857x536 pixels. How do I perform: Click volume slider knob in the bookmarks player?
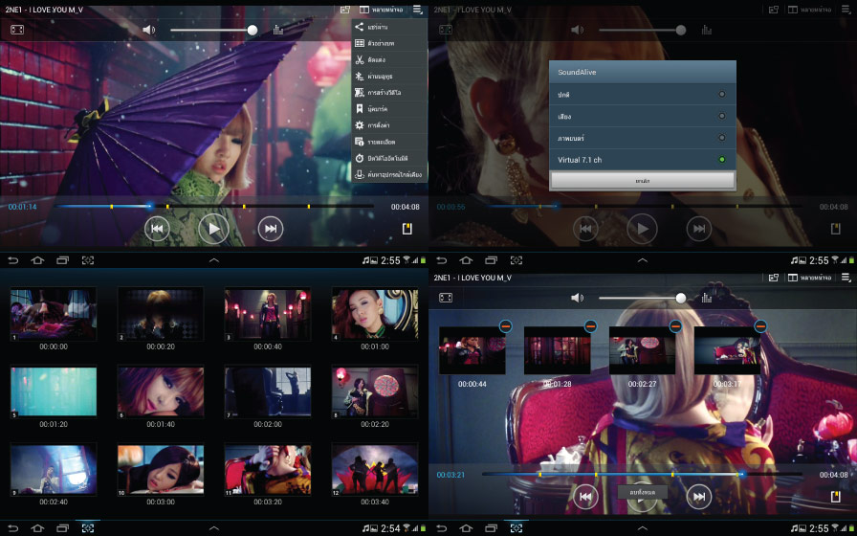click(680, 298)
